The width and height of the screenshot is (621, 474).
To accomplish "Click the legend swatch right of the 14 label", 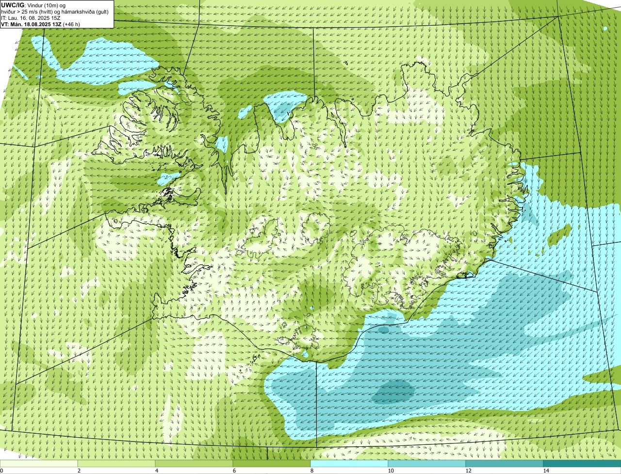I will tap(582, 463).
